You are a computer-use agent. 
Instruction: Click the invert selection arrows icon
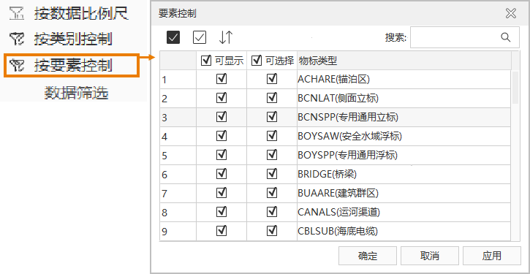point(226,37)
